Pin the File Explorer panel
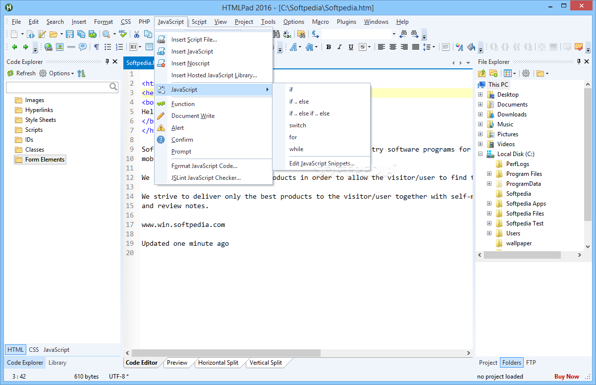Viewport: 596px width, 385px height. pos(578,61)
